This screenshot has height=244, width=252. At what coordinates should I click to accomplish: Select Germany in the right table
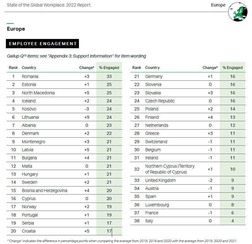tap(154, 76)
